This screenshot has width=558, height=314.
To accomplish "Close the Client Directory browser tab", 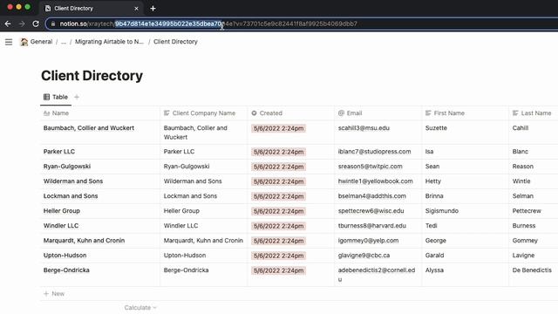I will coord(136,8).
